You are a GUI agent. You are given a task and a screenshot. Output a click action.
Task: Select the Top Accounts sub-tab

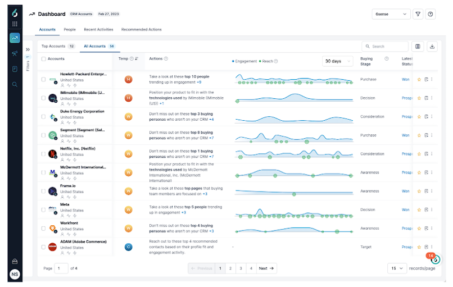(58, 46)
